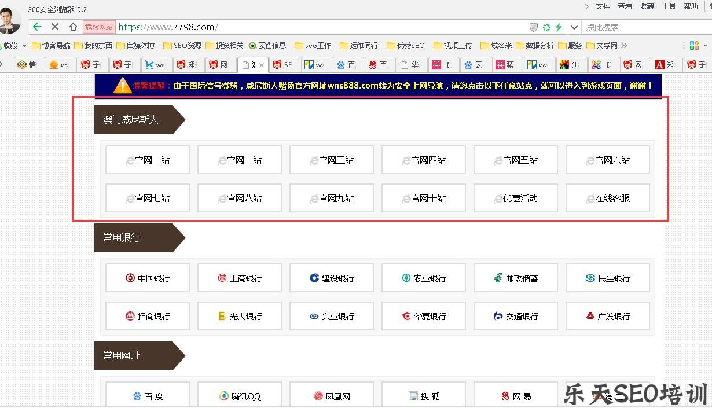Expand the address bar history chevron
This screenshot has width=712, height=408.
[574, 27]
